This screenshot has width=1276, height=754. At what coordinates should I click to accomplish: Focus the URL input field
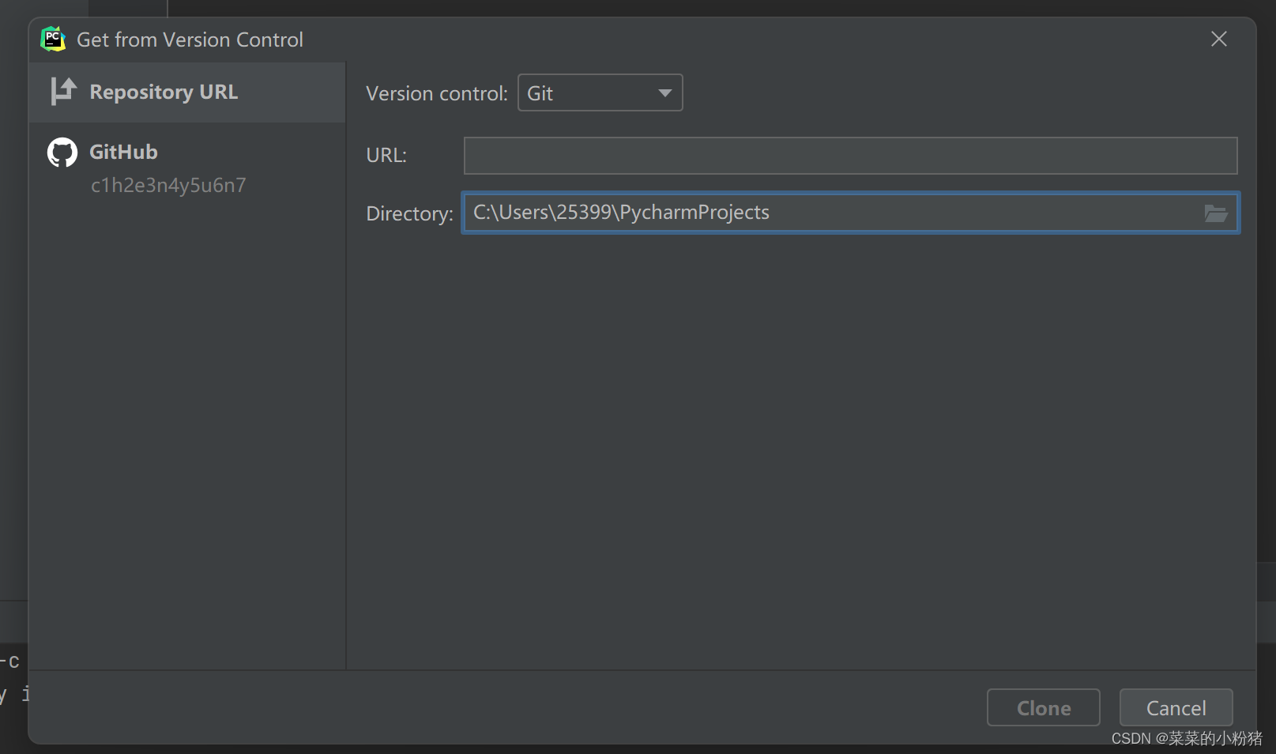click(x=850, y=156)
